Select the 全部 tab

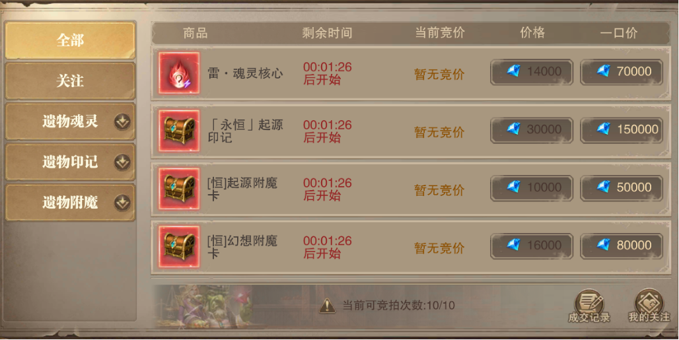point(70,40)
